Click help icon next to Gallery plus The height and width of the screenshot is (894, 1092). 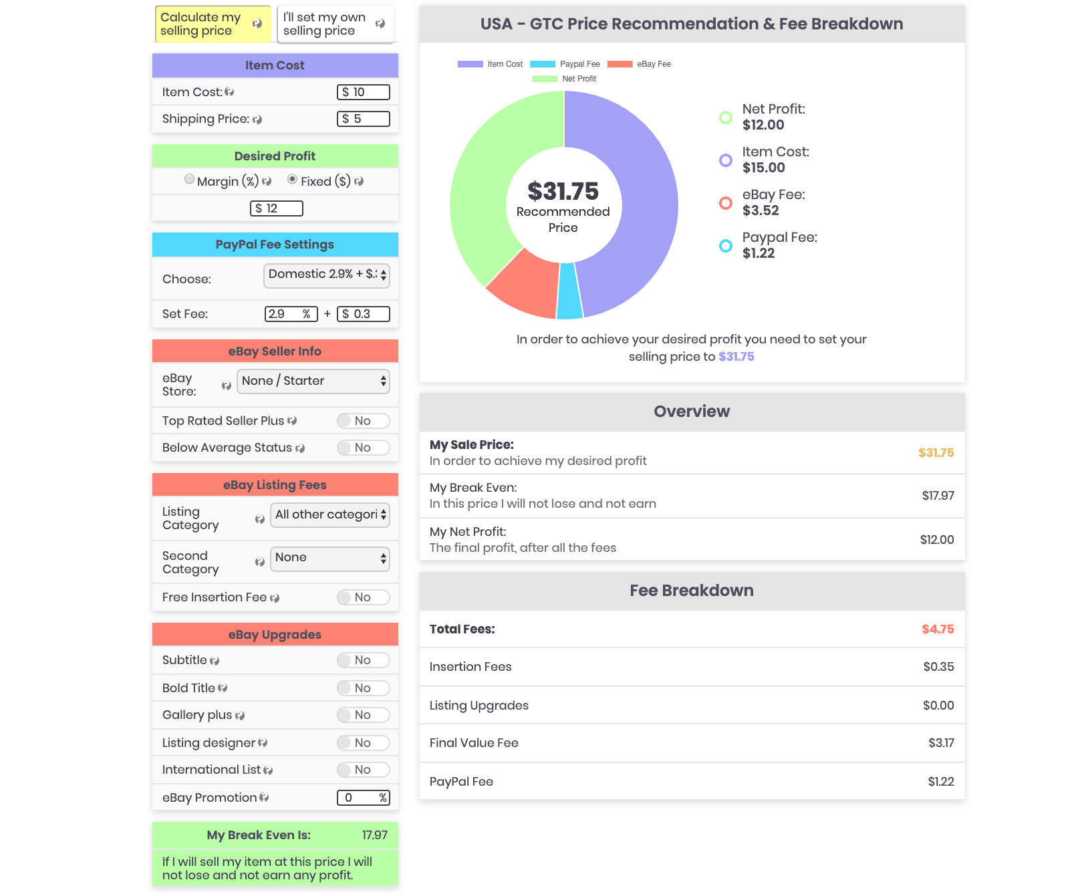240,716
